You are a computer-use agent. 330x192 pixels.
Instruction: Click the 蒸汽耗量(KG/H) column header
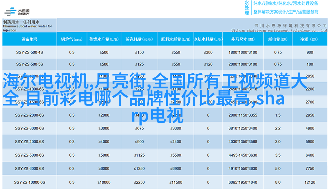139,39
